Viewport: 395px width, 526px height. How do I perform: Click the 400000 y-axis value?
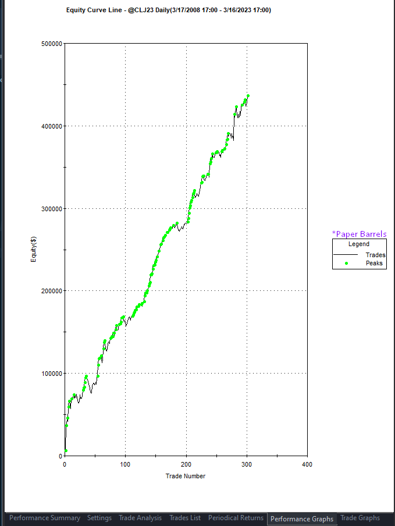pos(52,126)
